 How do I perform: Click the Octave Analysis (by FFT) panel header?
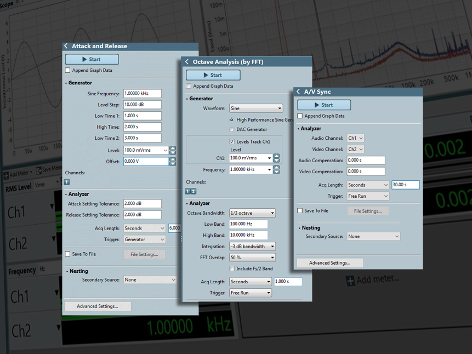tap(236, 62)
